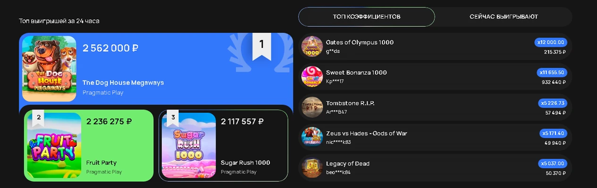Image resolution: width=597 pixels, height=188 pixels.
Task: Click The Dog House Megaways title text
Action: pyautogui.click(x=123, y=83)
